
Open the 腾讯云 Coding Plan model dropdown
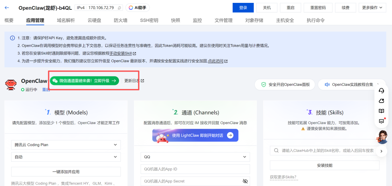coord(66,145)
